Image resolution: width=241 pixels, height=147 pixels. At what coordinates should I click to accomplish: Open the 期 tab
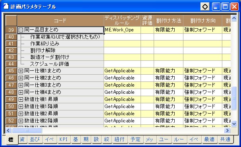point(86,139)
